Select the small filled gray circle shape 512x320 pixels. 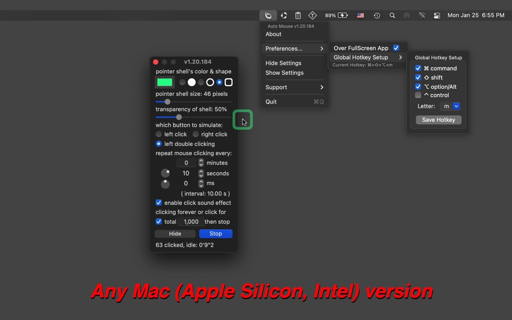tap(182, 82)
